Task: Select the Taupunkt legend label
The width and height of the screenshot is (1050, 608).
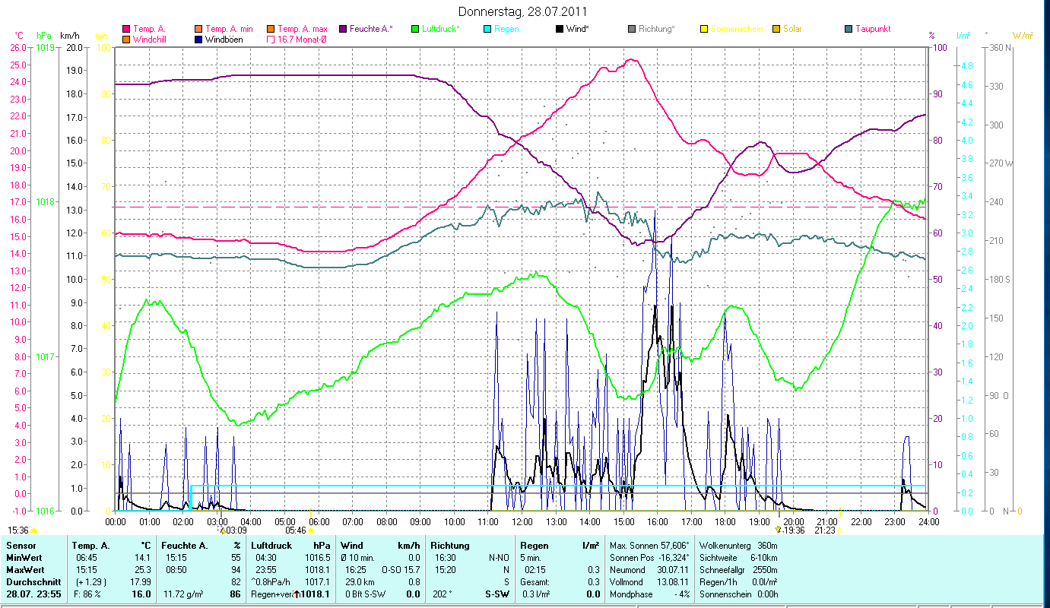Action: pos(873,29)
